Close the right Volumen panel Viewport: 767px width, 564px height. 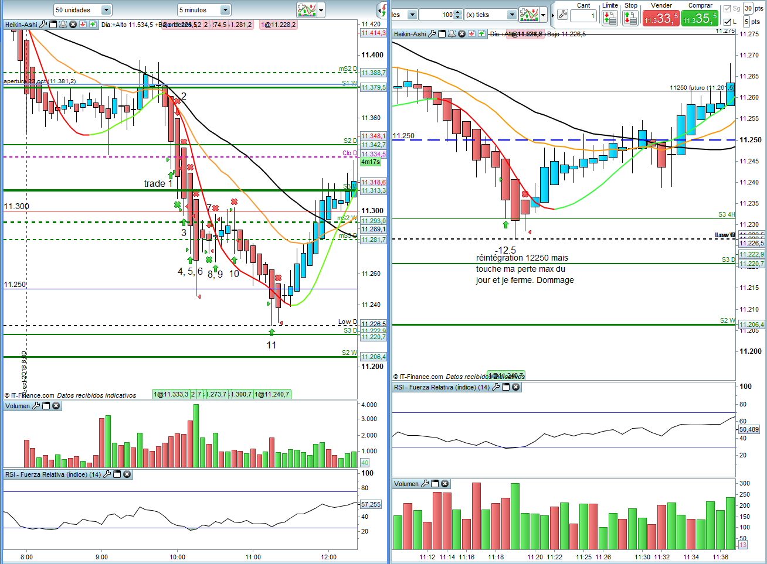[444, 484]
